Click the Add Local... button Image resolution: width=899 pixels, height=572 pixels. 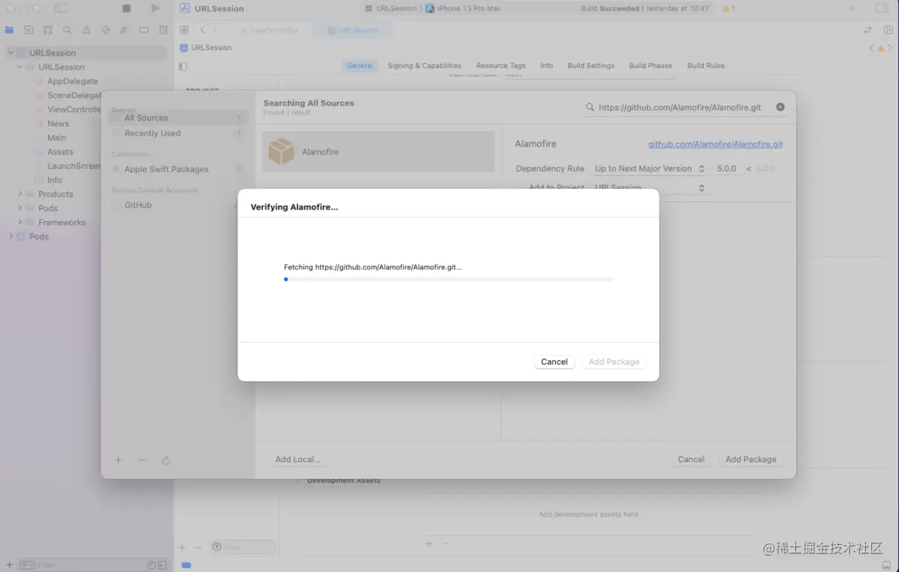point(297,460)
